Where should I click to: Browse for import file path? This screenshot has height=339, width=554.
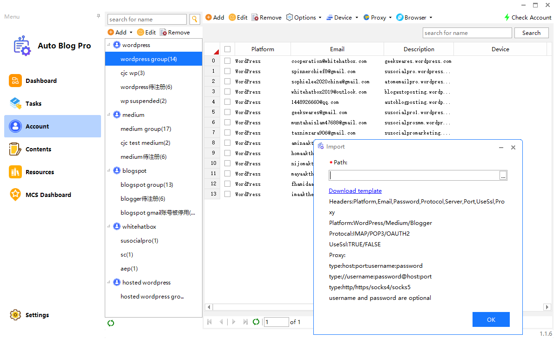tap(503, 176)
